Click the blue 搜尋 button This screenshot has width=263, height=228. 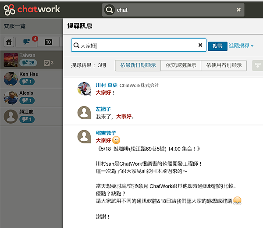[x=217, y=46]
